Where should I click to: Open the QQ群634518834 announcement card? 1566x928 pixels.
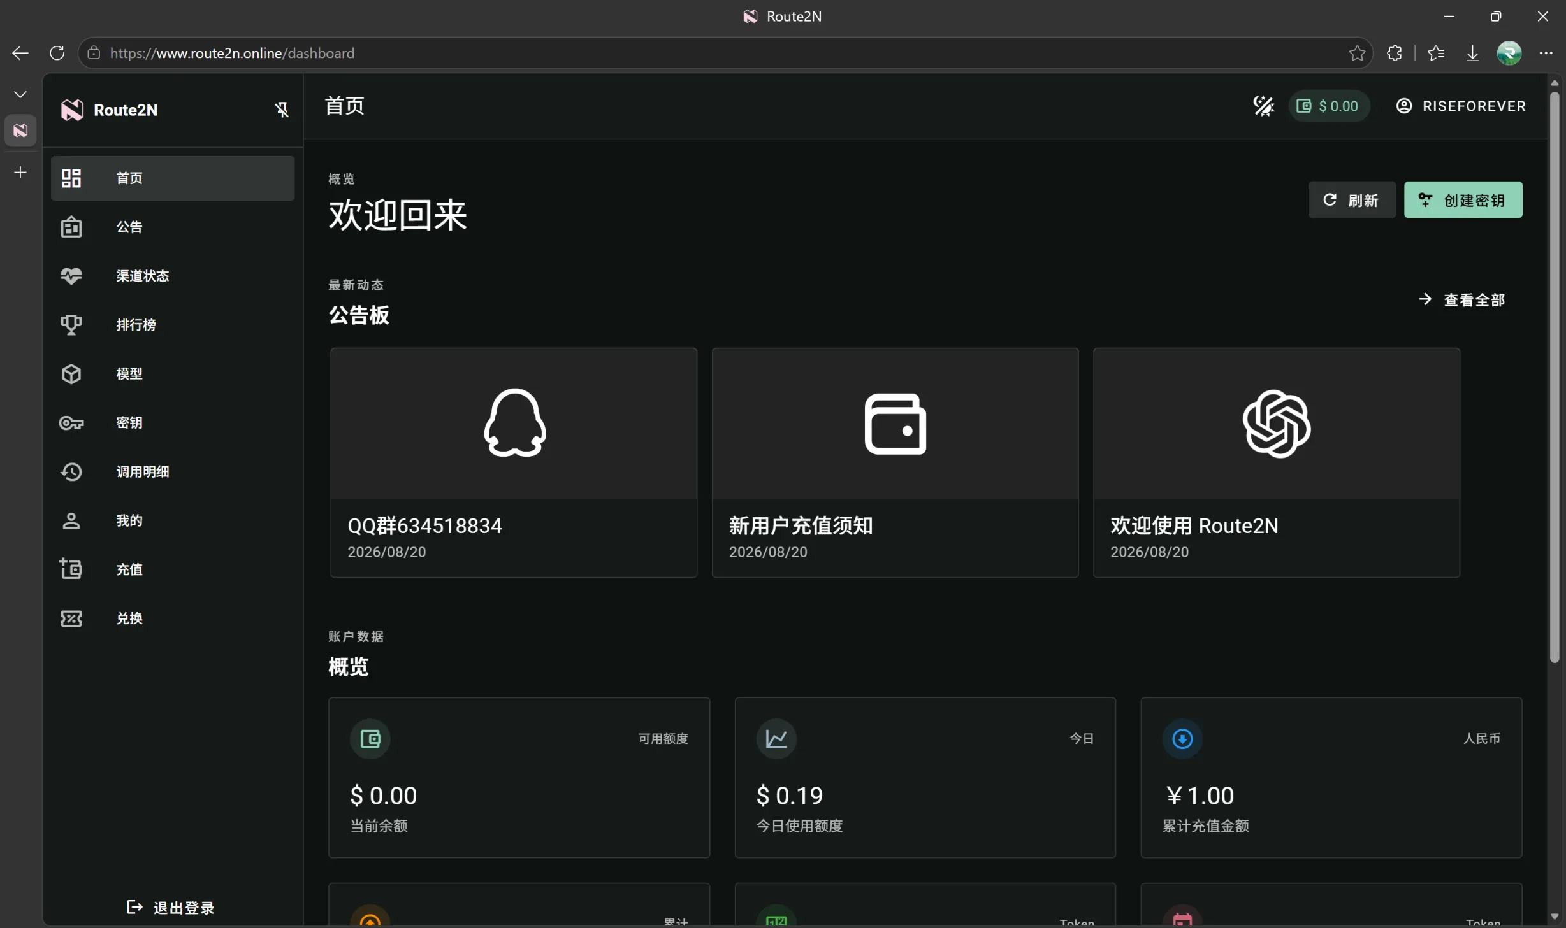(514, 462)
